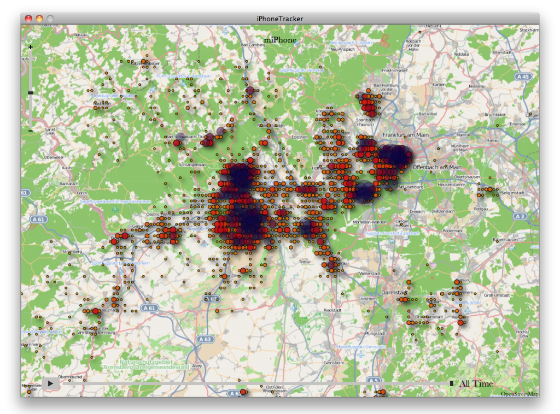Click the dense tracking cluster over Frankfurt am Main
This screenshot has width=560, height=414.
pos(396,155)
